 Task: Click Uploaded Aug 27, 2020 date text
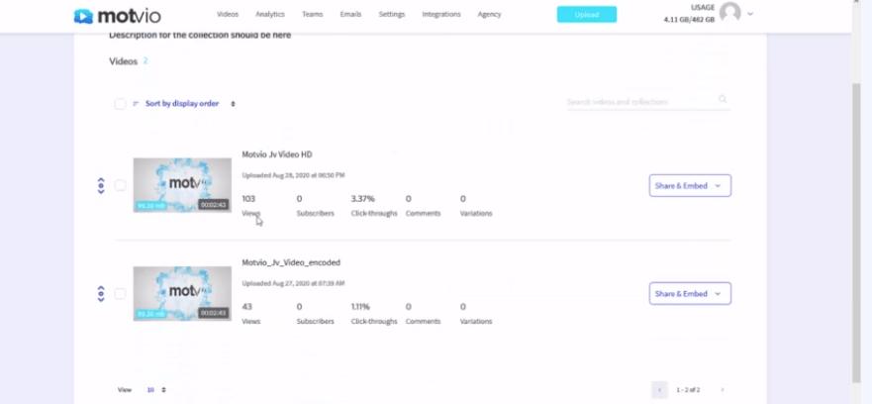[x=293, y=283]
